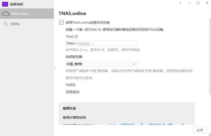Click the sidebar splitter handle
211x136 pixels.
[55, 68]
